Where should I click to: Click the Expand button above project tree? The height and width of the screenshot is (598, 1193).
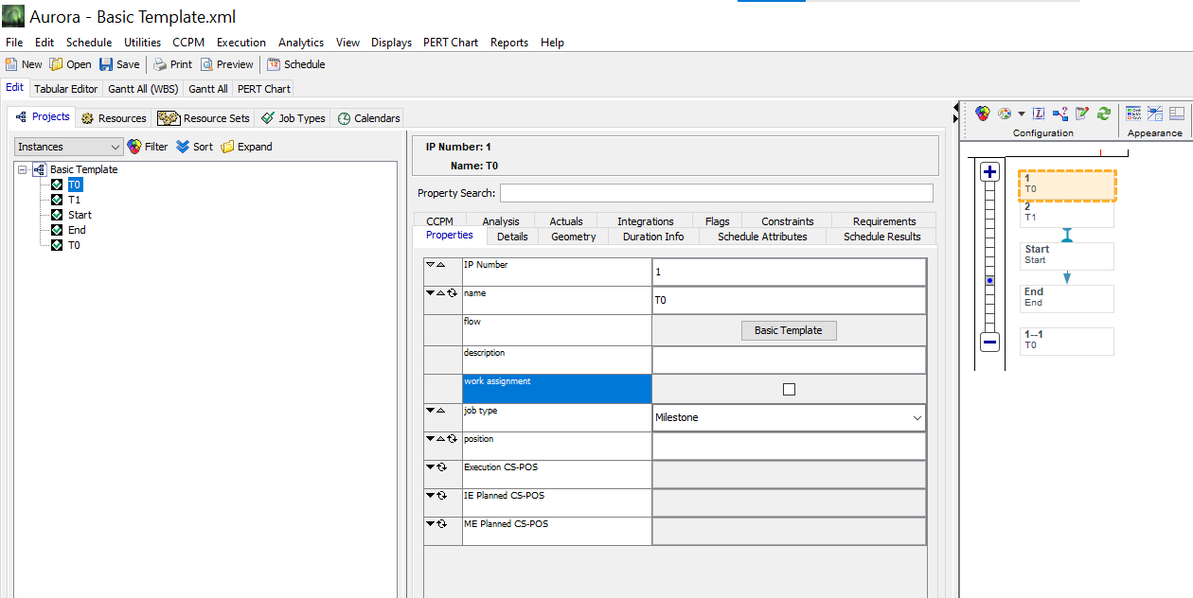click(x=246, y=147)
